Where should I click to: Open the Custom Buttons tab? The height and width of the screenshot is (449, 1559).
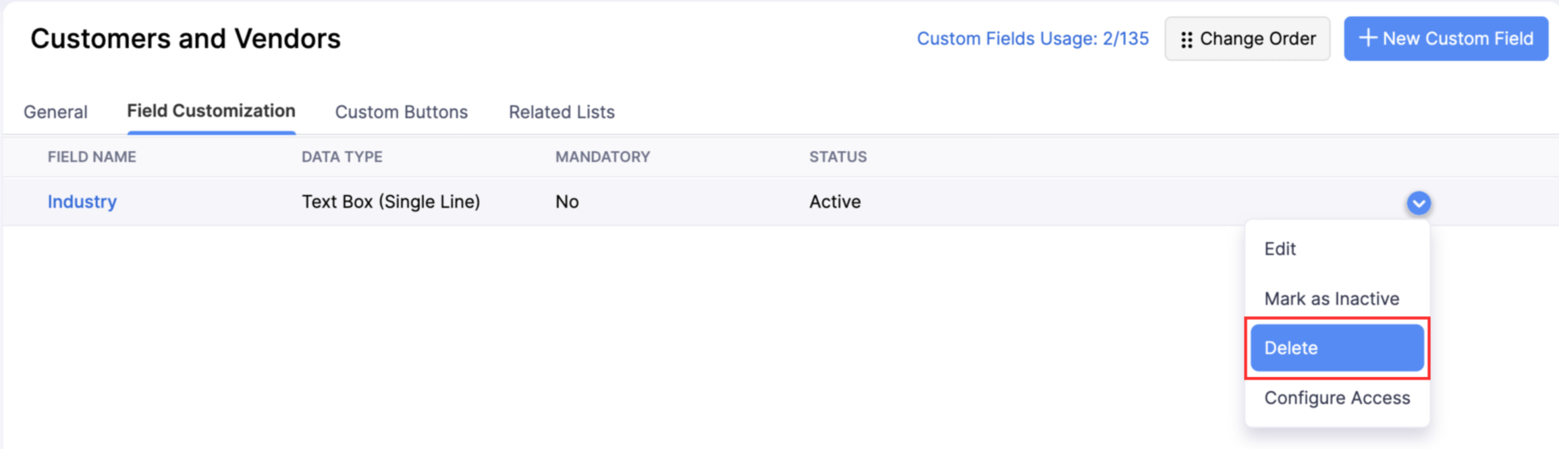click(x=402, y=112)
